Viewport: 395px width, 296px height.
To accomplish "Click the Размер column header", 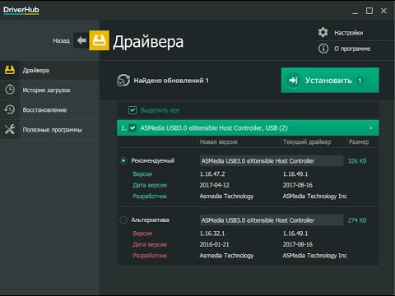I will (x=359, y=141).
